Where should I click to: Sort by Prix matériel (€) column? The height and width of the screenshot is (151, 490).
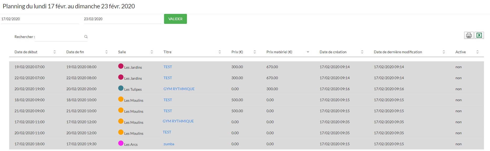308,52
